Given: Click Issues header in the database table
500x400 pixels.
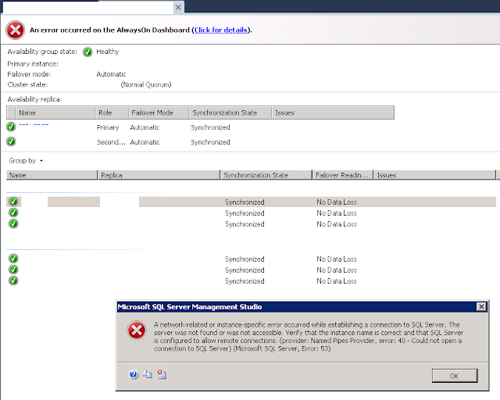Looking at the screenshot, I should pos(434,175).
